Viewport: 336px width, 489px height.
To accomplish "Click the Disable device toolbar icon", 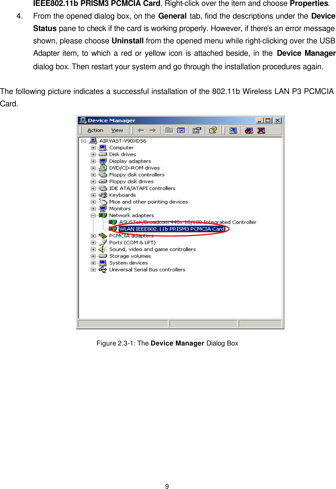I will pos(249,130).
